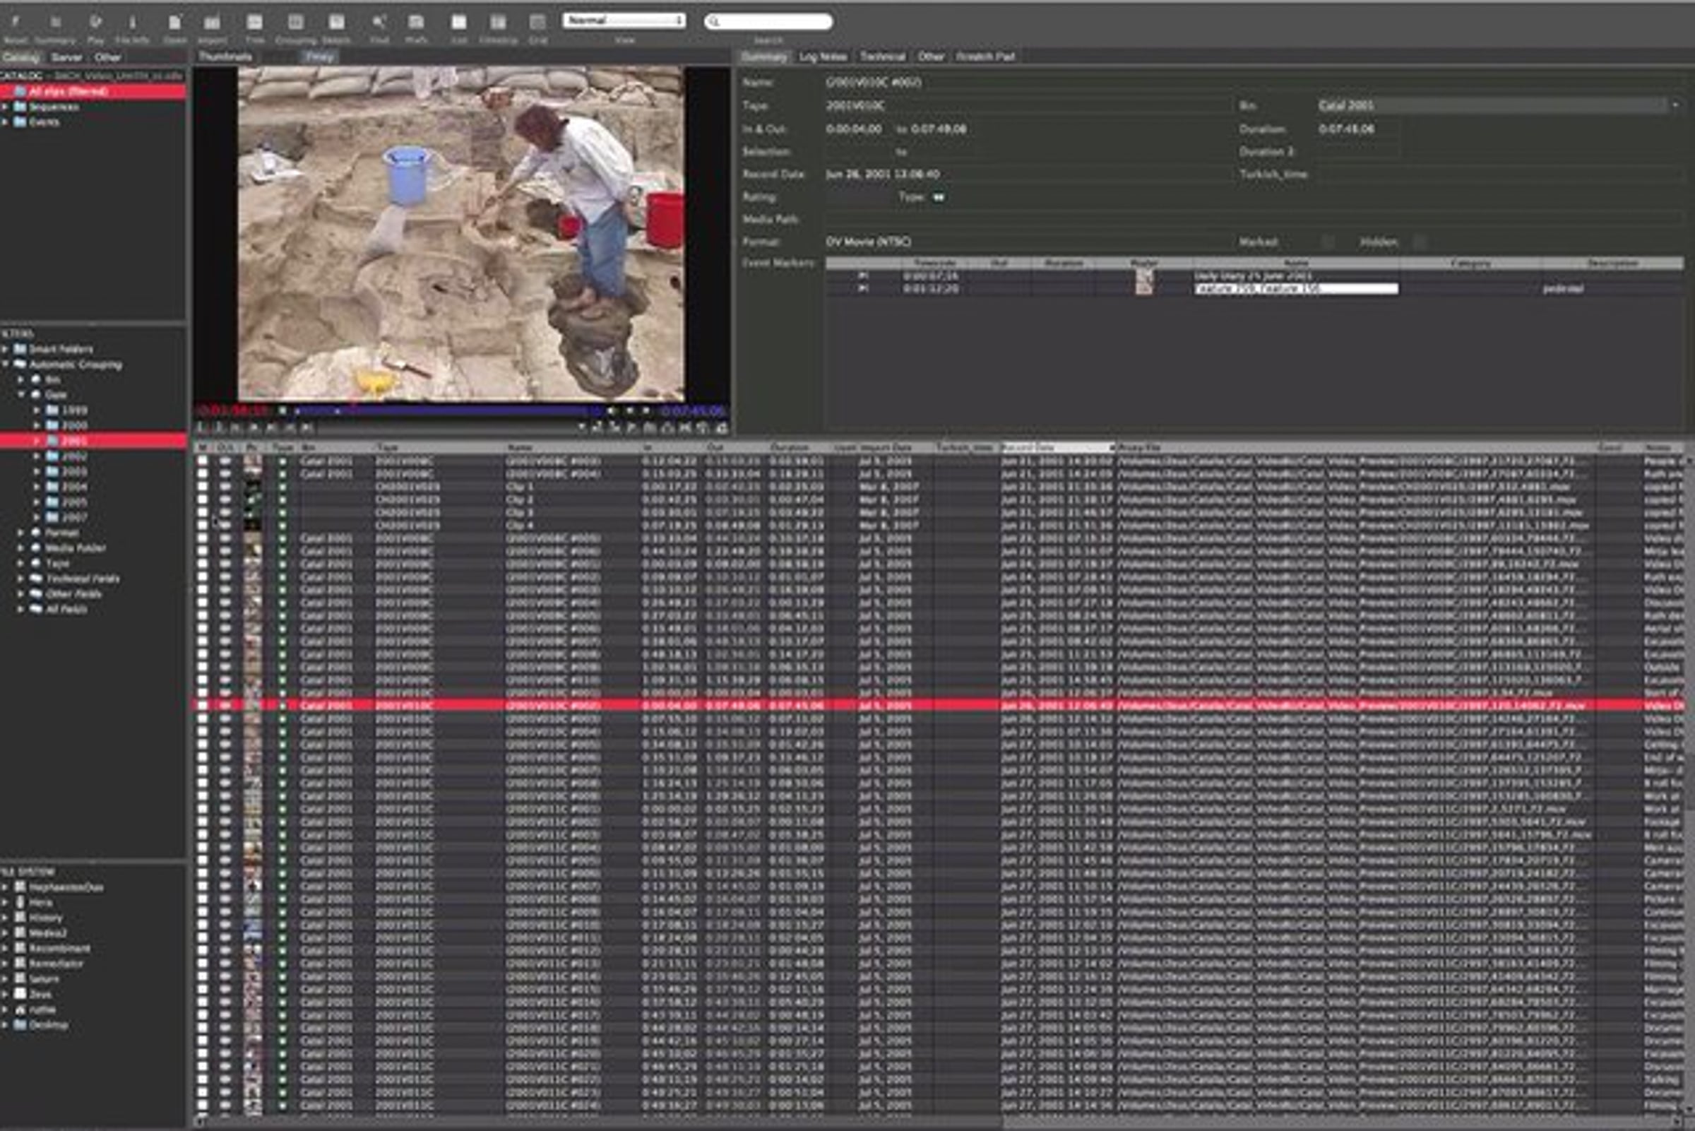Tick the checkbox of highlighted clip row
Viewport: 1695px width, 1131px height.
203,706
